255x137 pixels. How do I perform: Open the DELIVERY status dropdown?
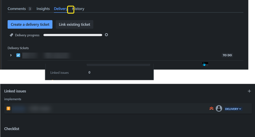pyautogui.click(x=233, y=109)
